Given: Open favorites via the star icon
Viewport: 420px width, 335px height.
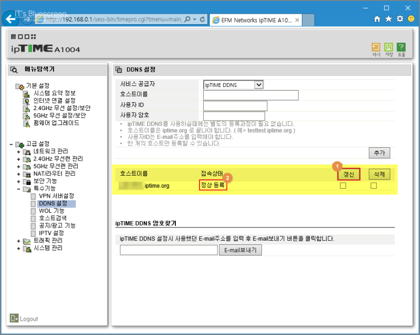Looking at the screenshot, I should 388,19.
